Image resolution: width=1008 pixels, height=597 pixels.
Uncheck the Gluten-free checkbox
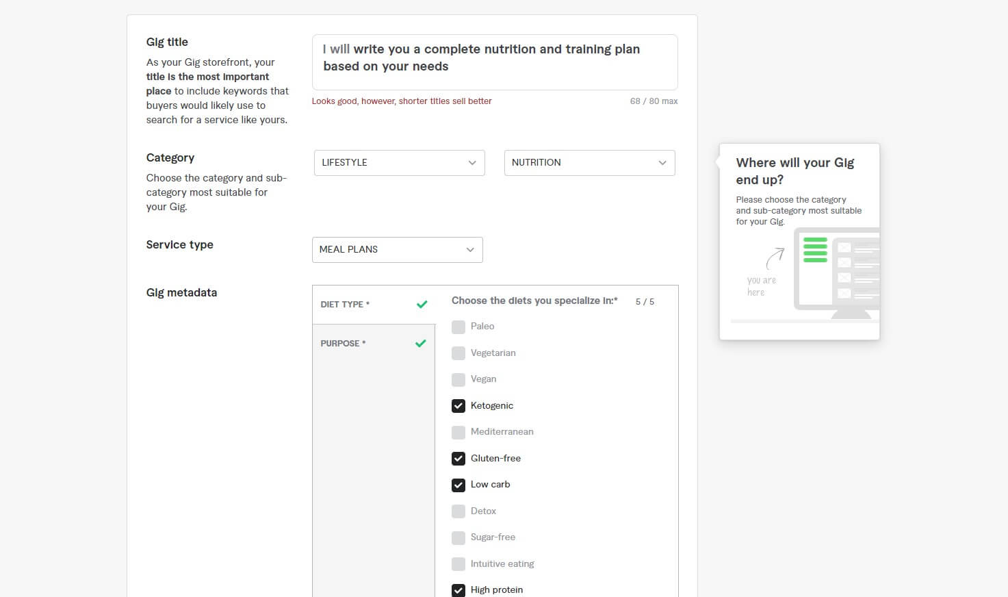coord(458,459)
